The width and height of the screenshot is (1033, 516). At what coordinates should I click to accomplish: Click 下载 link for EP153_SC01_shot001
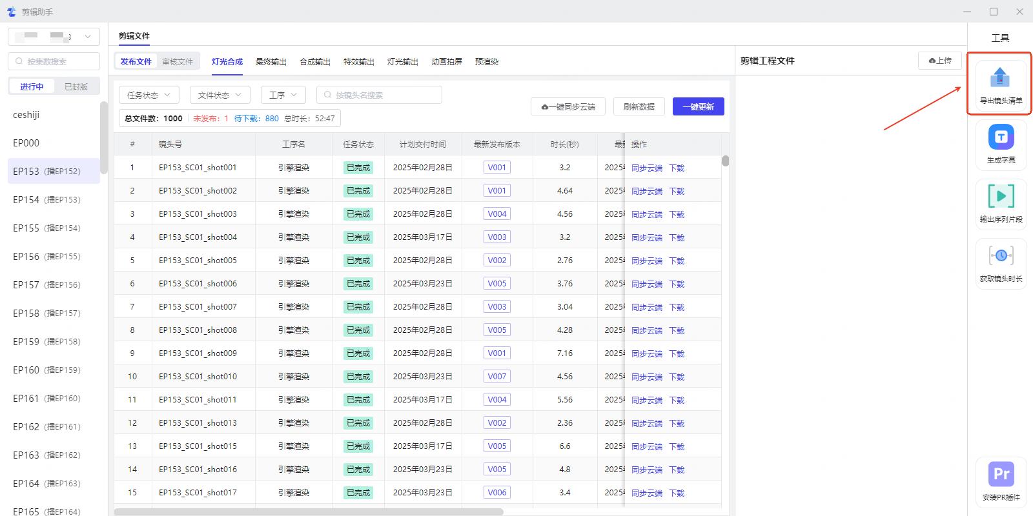click(x=677, y=168)
